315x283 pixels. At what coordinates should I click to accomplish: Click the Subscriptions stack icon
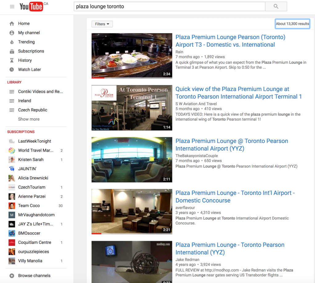point(12,51)
